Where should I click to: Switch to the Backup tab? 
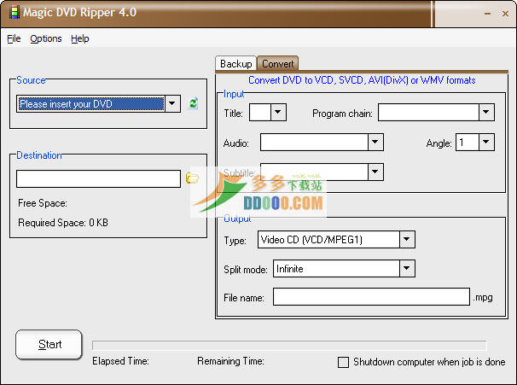pyautogui.click(x=236, y=64)
